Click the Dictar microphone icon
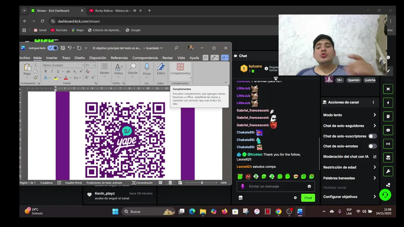 click(x=147, y=67)
